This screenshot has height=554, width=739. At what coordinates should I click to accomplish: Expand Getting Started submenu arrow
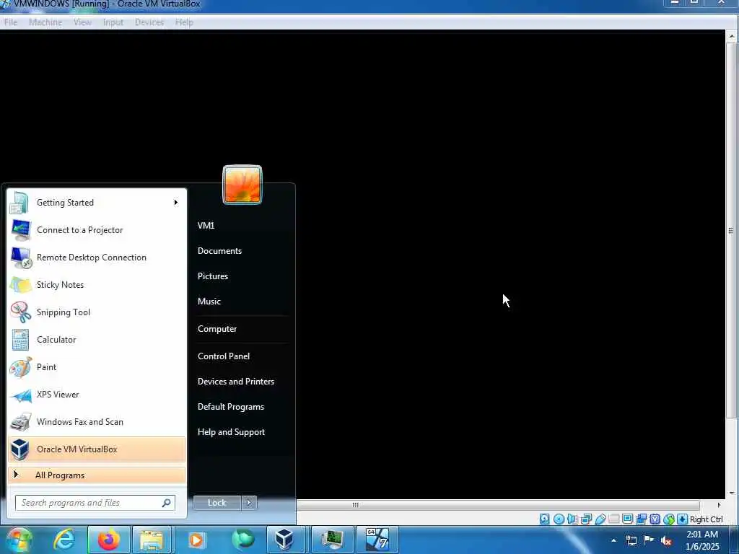[176, 203]
